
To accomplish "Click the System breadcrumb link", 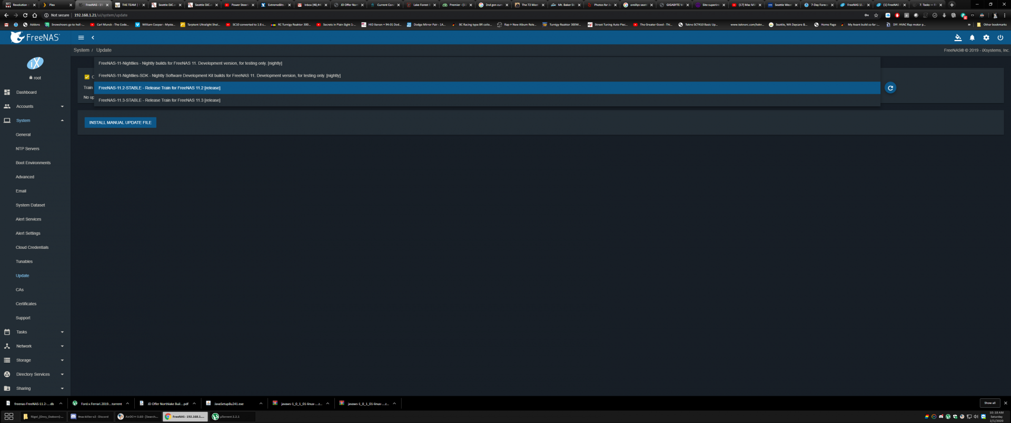I will 82,50.
